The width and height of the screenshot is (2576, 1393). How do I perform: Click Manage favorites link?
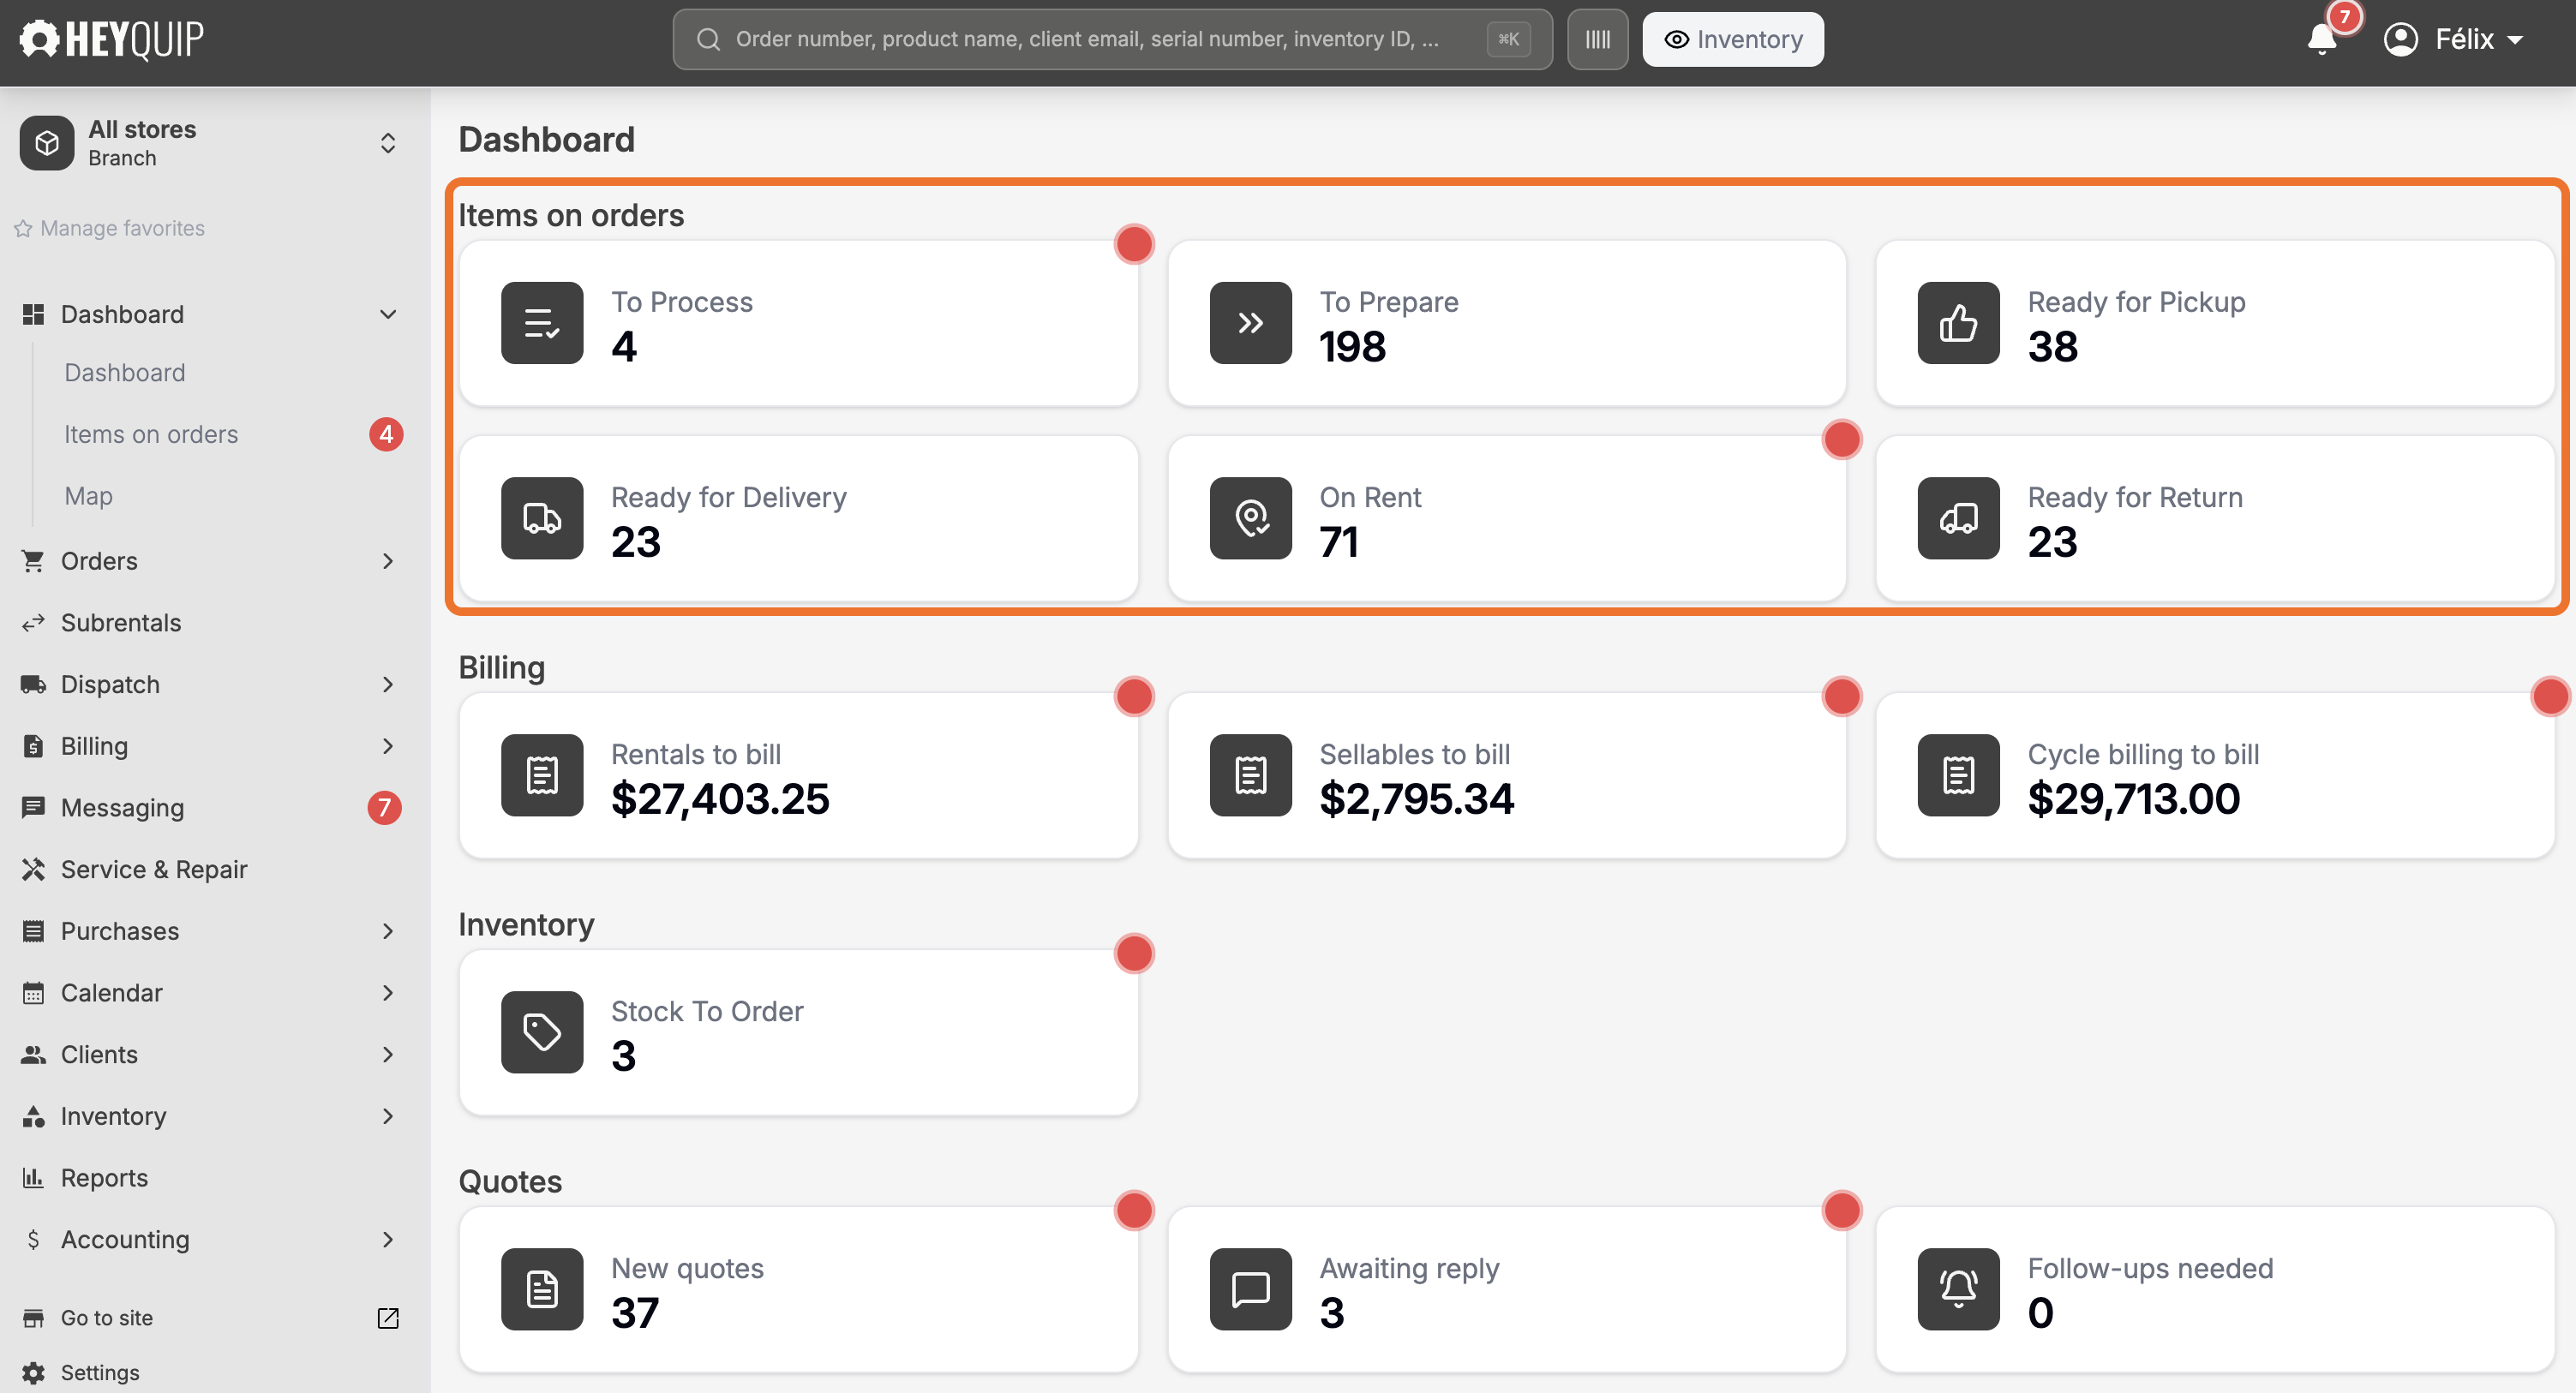[110, 228]
